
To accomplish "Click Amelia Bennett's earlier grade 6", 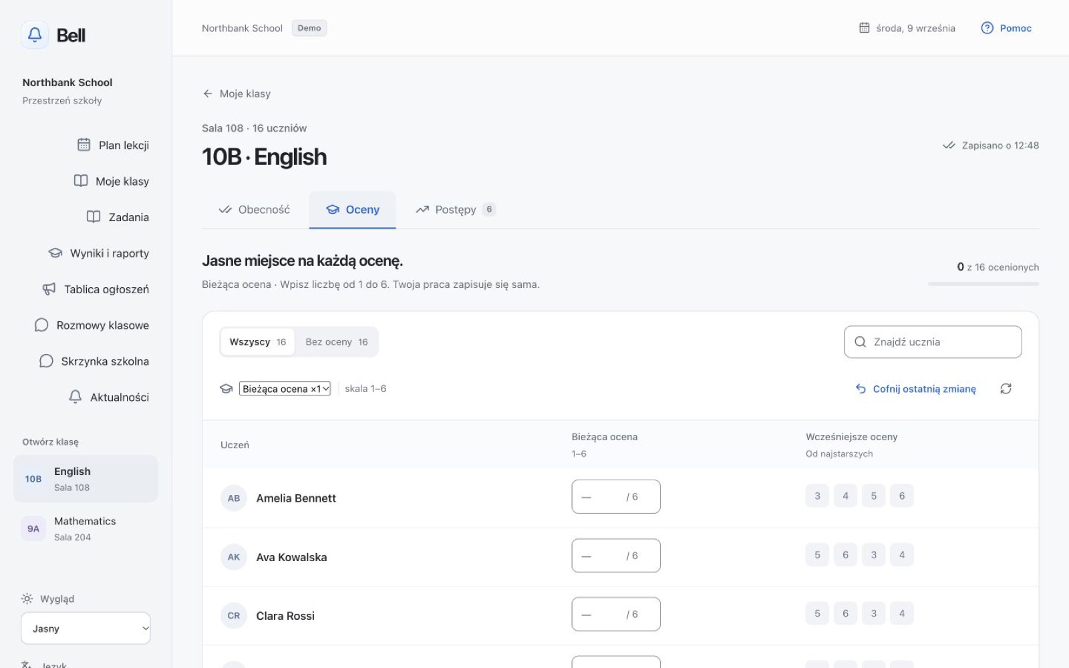I will pos(902,496).
